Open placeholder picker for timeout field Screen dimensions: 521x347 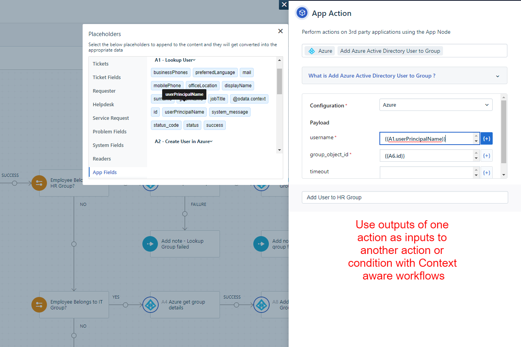(x=486, y=173)
